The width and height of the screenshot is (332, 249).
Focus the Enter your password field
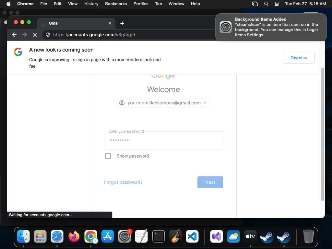[x=163, y=140]
